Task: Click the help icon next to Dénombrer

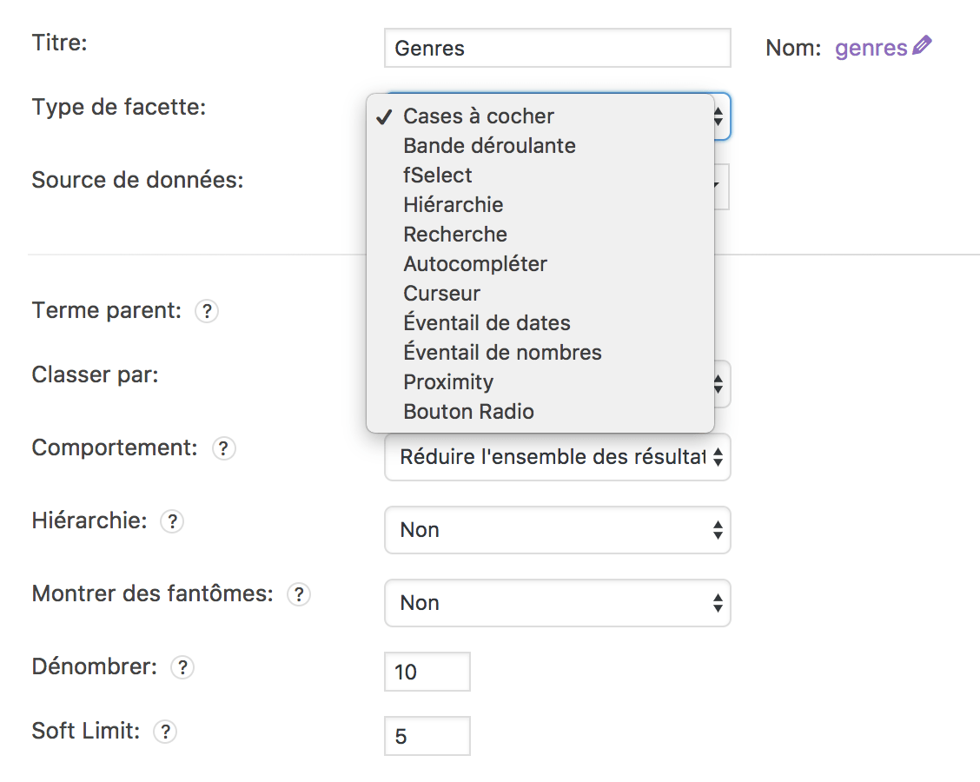Action: click(183, 667)
